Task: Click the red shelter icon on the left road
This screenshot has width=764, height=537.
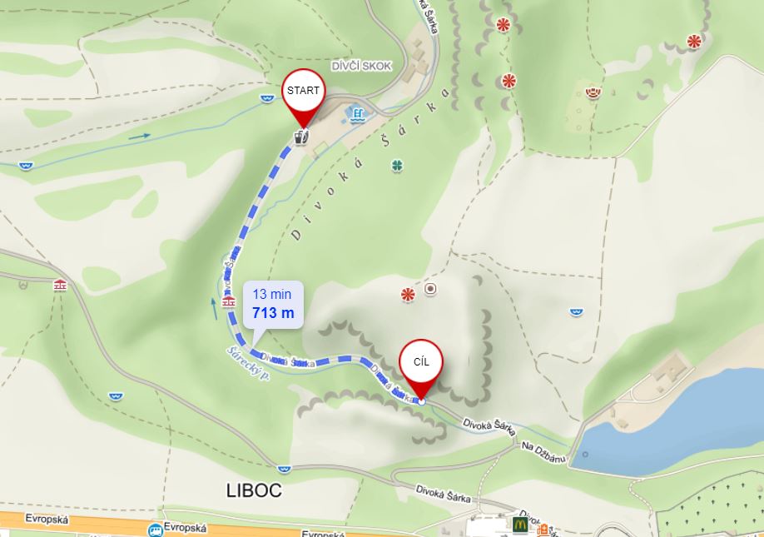Action: pos(61,285)
